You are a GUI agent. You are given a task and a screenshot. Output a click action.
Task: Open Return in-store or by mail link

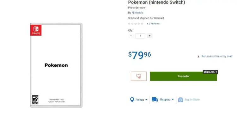click(217, 56)
